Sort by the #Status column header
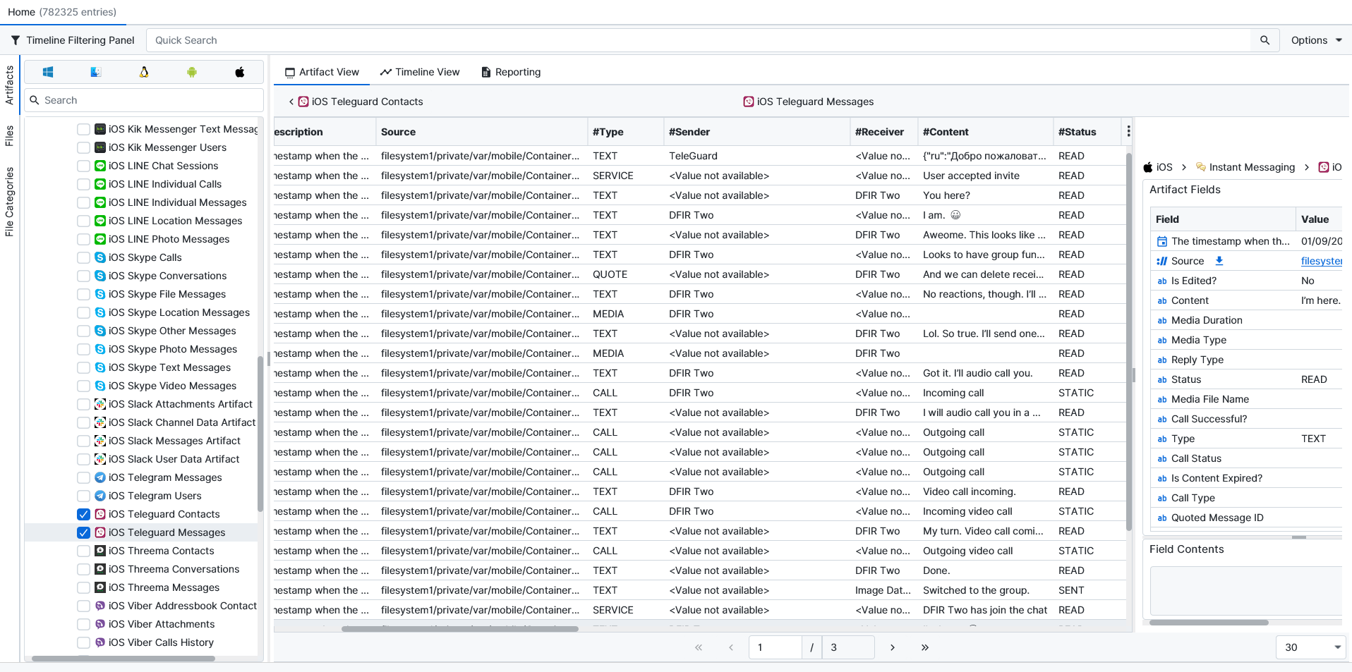The image size is (1352, 672). pyautogui.click(x=1087, y=132)
